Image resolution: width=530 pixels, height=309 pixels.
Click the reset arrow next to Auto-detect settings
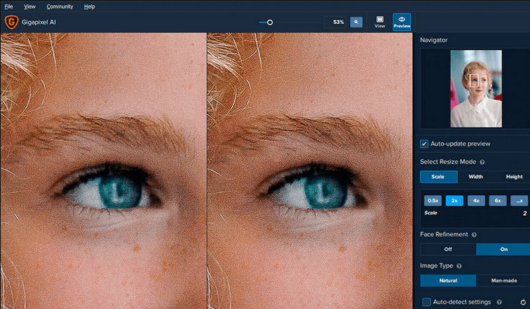523,302
